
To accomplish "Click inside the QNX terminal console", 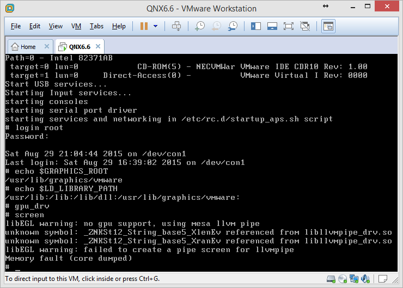I will [x=201, y=163].
